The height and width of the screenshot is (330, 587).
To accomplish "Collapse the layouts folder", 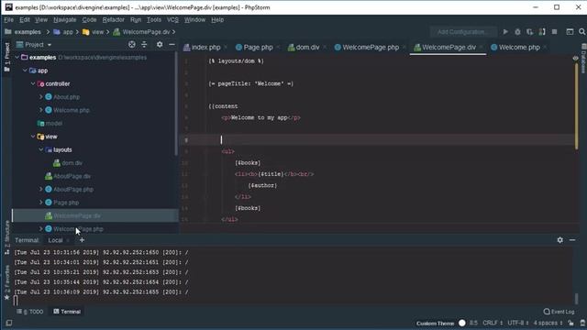I will coord(40,149).
